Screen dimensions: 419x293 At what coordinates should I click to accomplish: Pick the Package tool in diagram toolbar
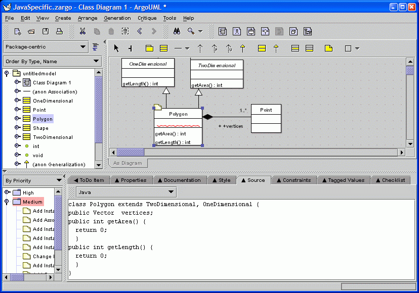point(149,48)
